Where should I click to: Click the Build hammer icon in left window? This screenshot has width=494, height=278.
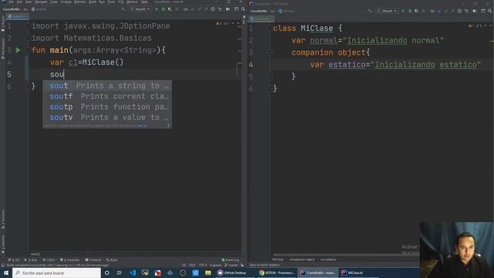[x=123, y=9]
